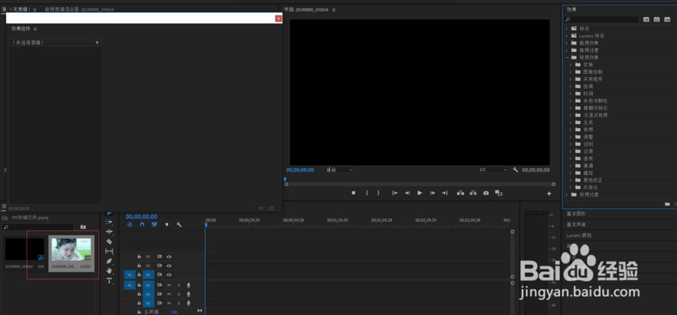Viewport: 677px width, 315px height.
Task: Mark In point in program monitor
Action: click(366, 193)
